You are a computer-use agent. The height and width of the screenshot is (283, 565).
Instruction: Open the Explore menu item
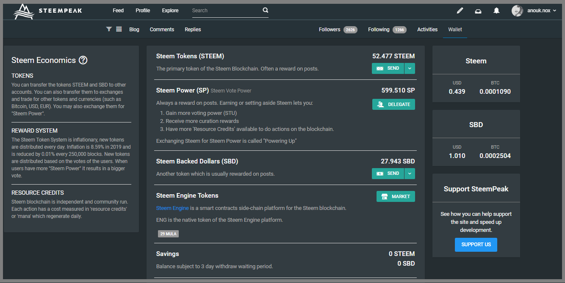[170, 11]
